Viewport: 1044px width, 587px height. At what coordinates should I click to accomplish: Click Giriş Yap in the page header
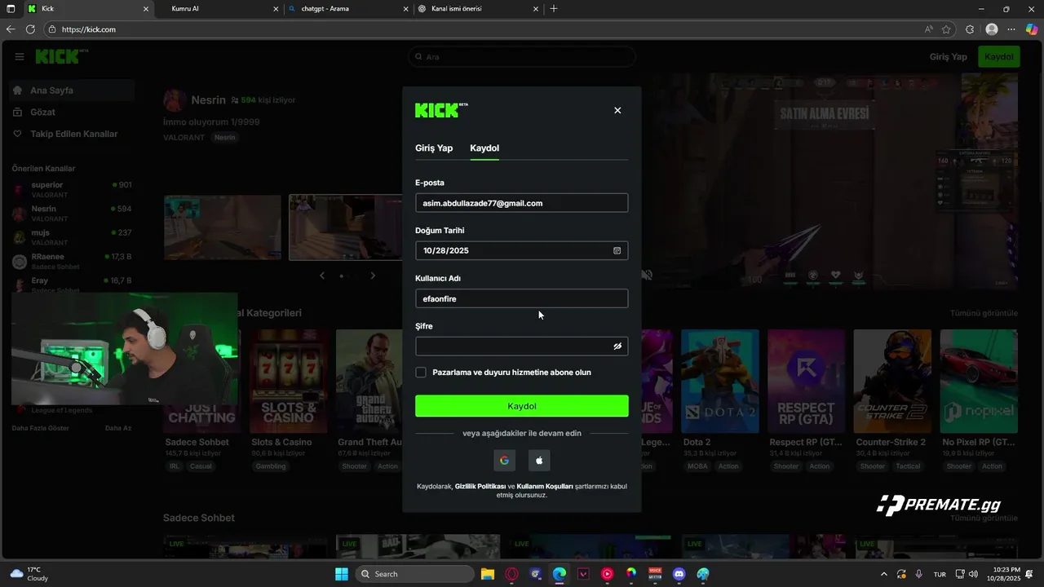tap(949, 57)
